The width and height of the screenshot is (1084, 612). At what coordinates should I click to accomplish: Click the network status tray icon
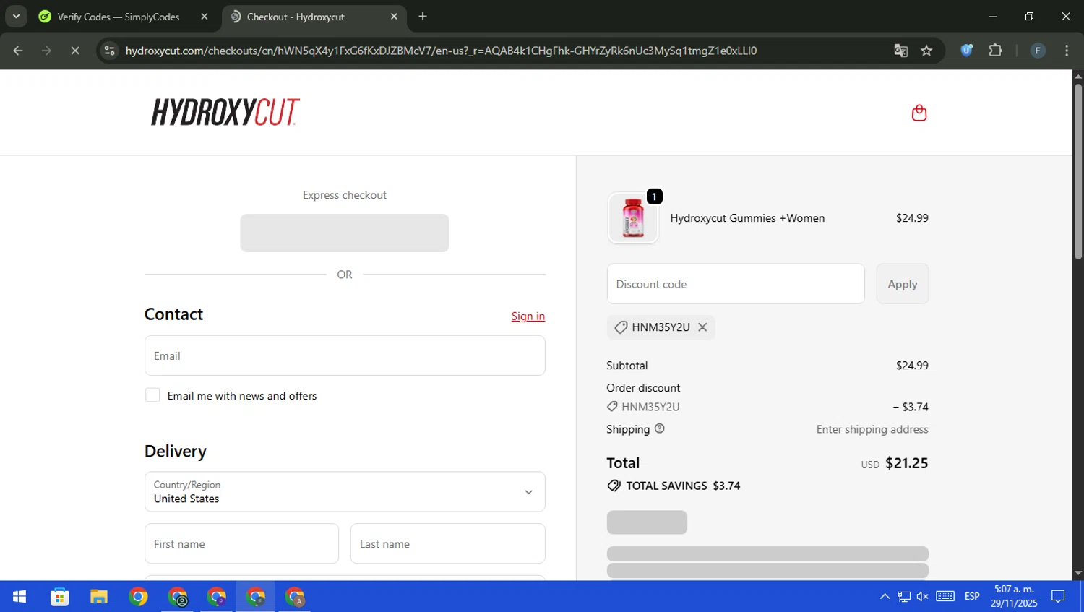click(x=903, y=596)
